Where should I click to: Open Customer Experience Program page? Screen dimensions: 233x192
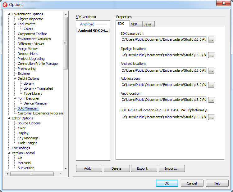pos(40,113)
